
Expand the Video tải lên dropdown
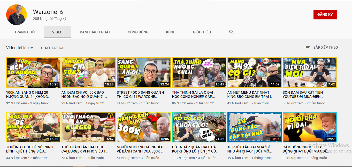[20, 48]
